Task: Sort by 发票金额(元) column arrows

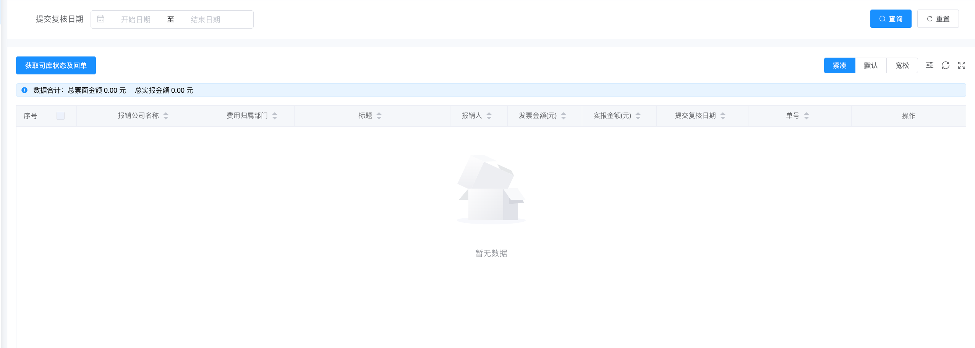Action: [x=564, y=116]
